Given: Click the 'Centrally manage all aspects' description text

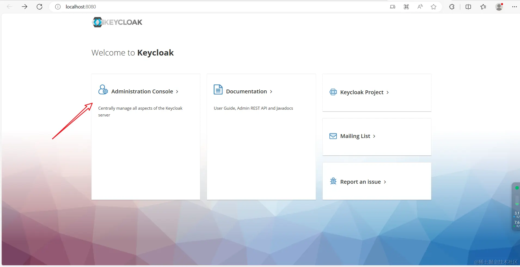Looking at the screenshot, I should [x=140, y=112].
